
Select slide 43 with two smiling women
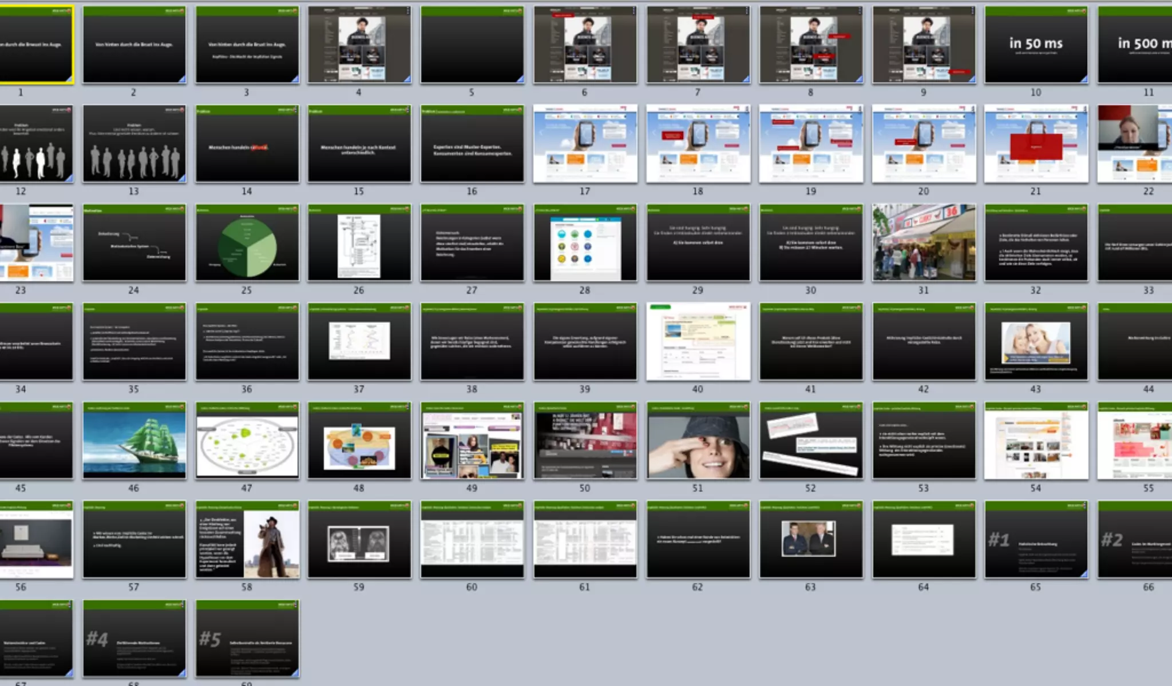pos(1036,342)
